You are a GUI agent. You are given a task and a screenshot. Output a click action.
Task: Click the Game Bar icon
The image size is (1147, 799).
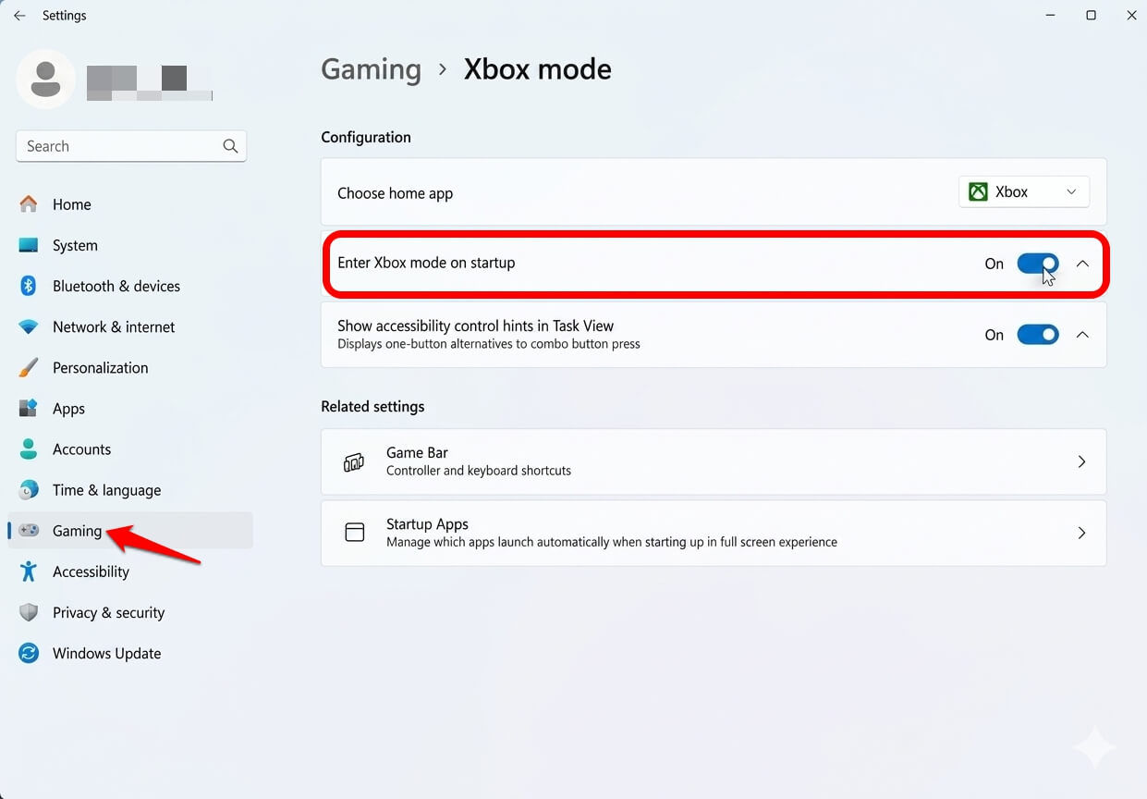[x=354, y=461]
